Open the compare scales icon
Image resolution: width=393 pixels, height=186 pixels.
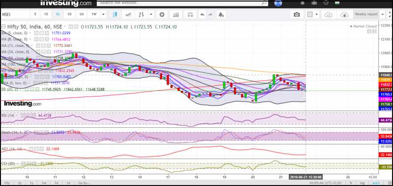click(x=191, y=15)
